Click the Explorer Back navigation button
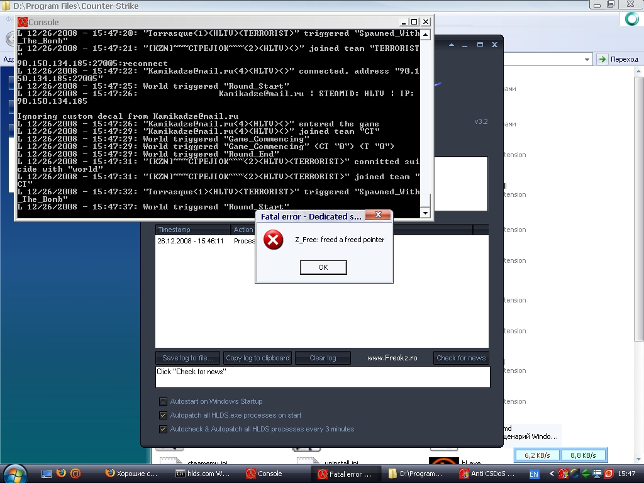 (x=10, y=39)
